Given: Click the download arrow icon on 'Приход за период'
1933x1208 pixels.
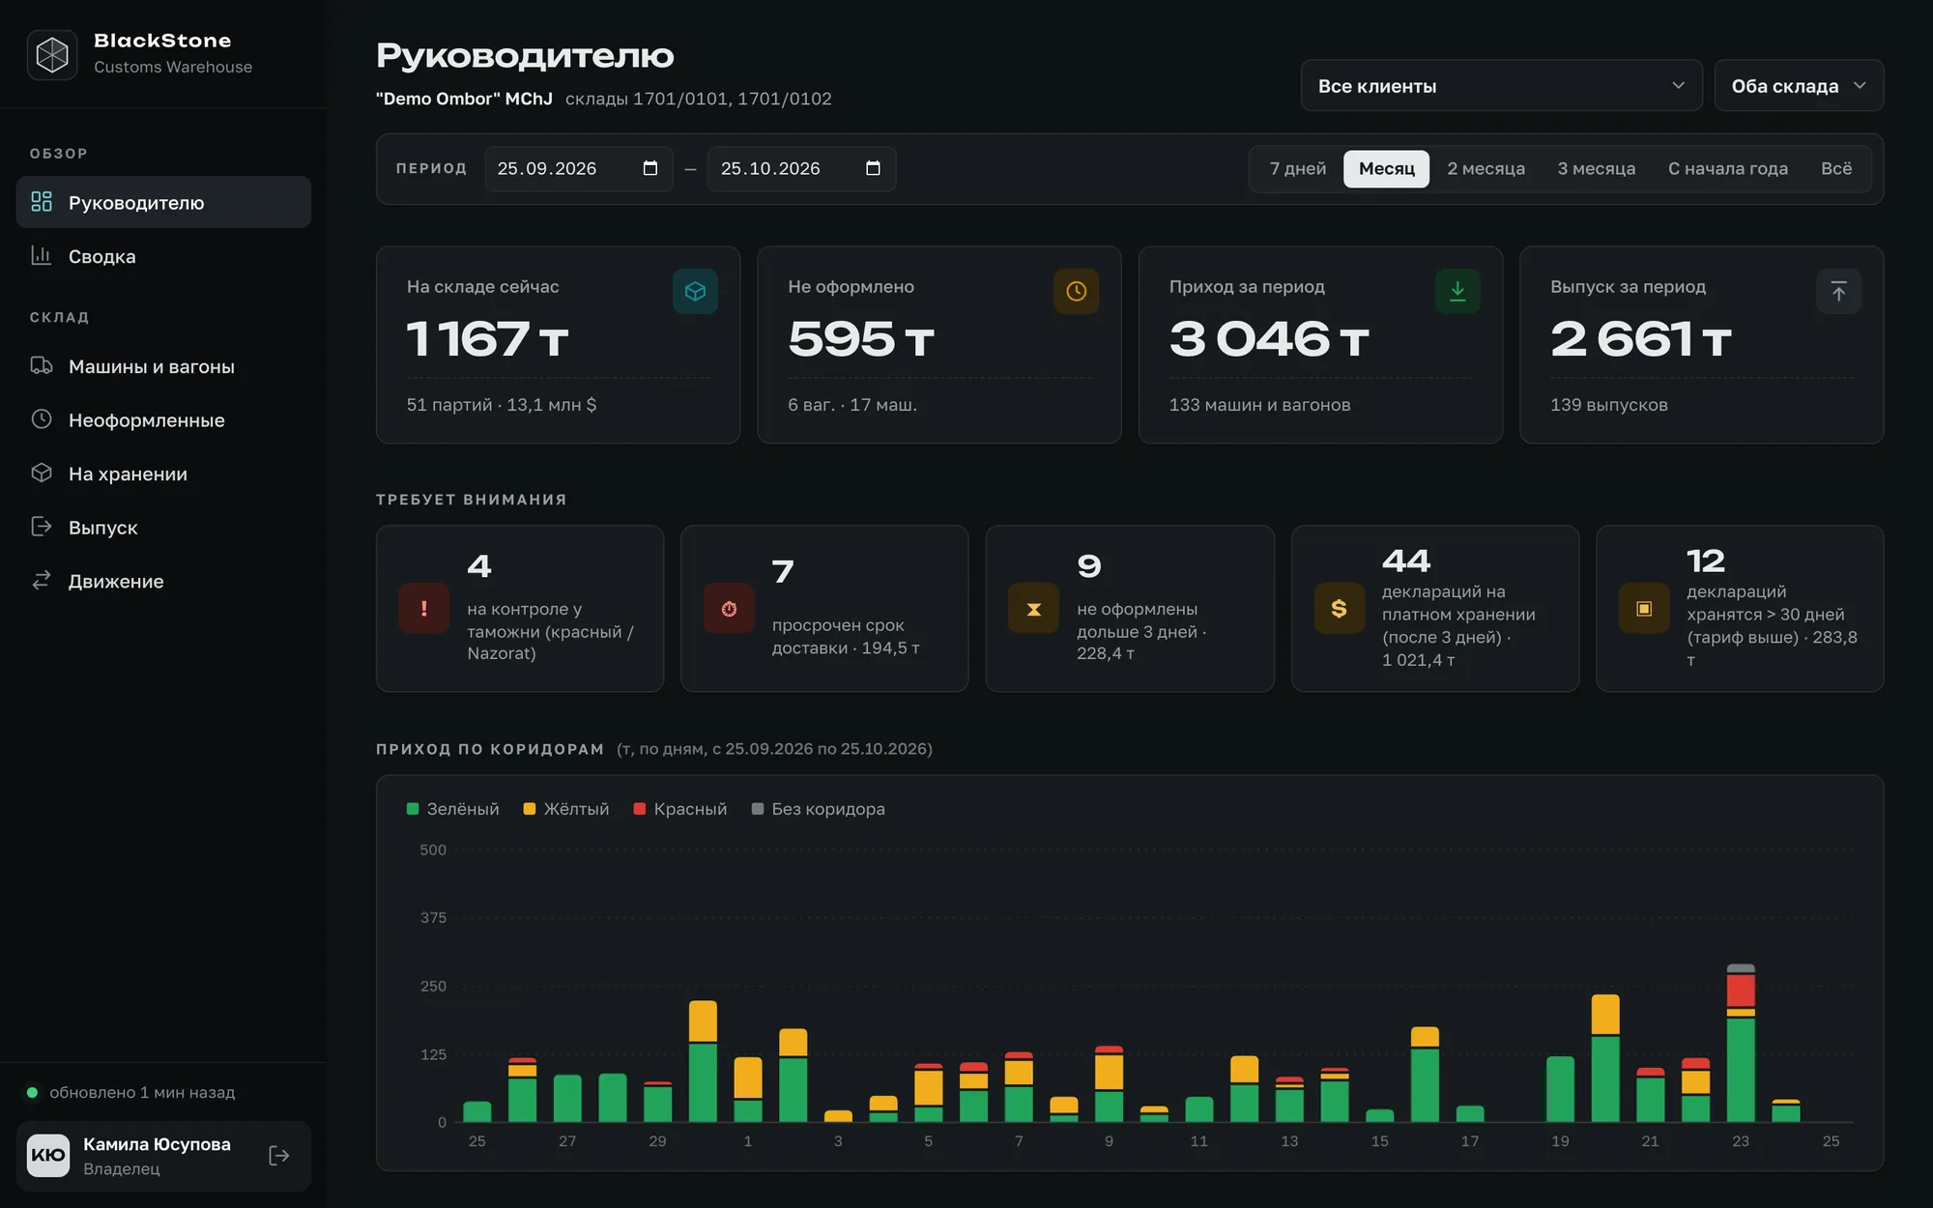Looking at the screenshot, I should click(x=1457, y=291).
